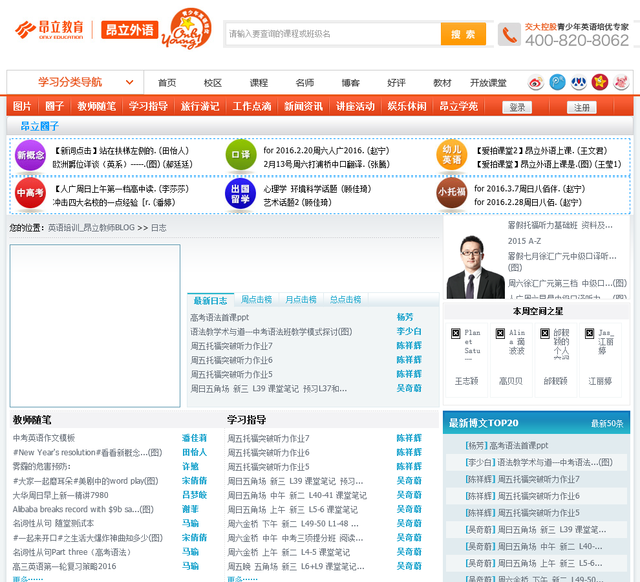Screen dimensions: 640x582
Task: Click the course search input field
Action: point(333,34)
